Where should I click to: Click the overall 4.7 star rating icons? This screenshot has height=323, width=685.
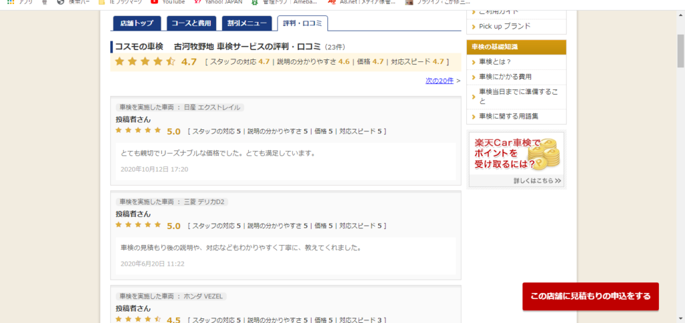coord(145,61)
